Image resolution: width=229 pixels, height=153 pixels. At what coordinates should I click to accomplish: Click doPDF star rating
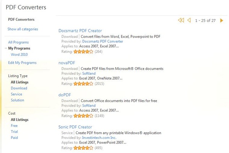[x=83, y=115]
